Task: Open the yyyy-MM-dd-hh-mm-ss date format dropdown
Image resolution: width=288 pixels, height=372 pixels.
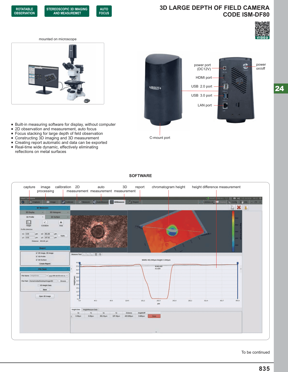Action: (58, 276)
